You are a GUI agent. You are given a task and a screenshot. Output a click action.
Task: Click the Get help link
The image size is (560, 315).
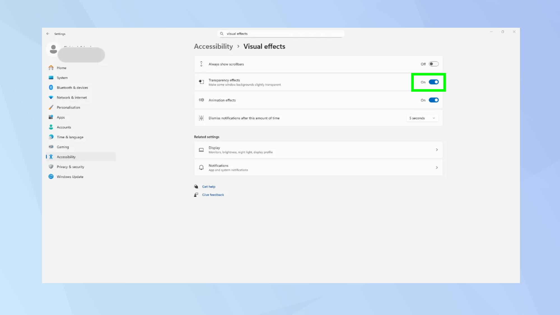point(209,186)
